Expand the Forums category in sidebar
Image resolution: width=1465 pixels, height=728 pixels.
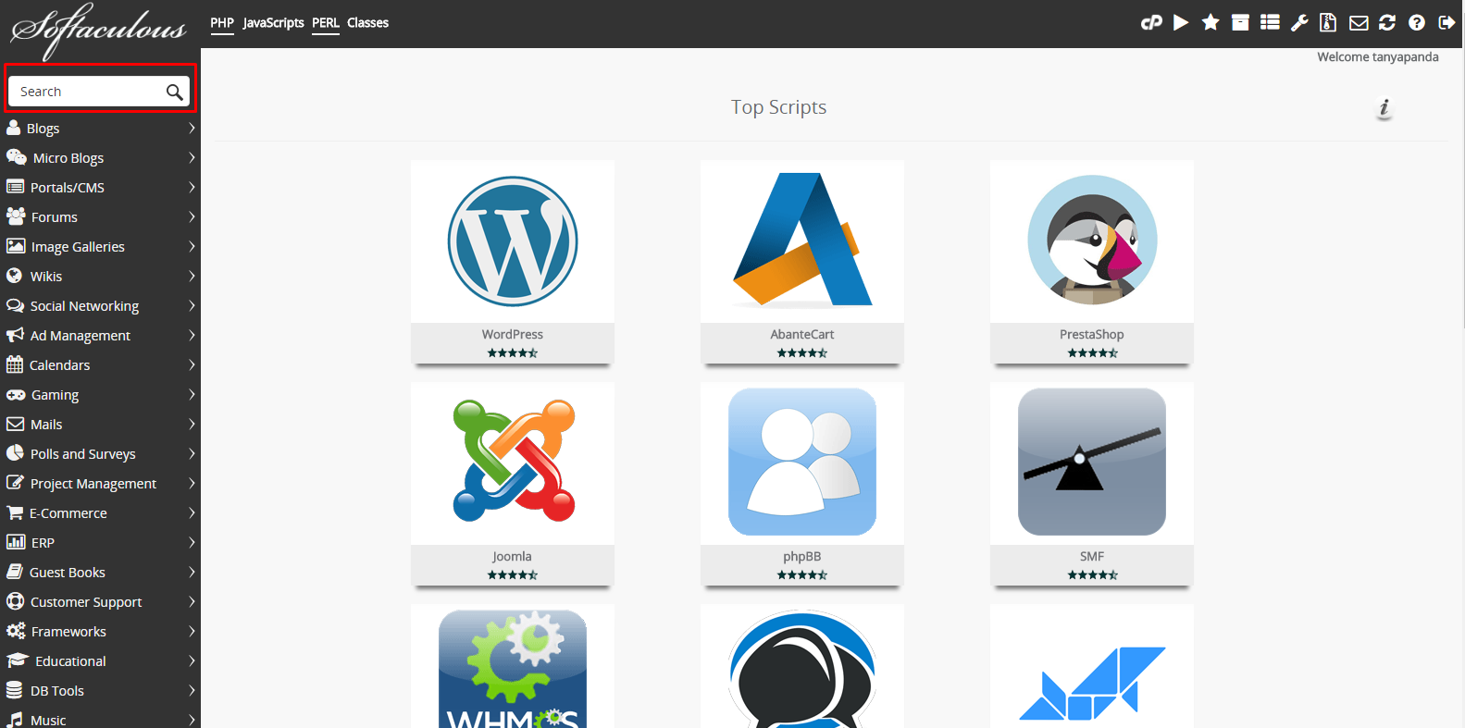coord(100,217)
